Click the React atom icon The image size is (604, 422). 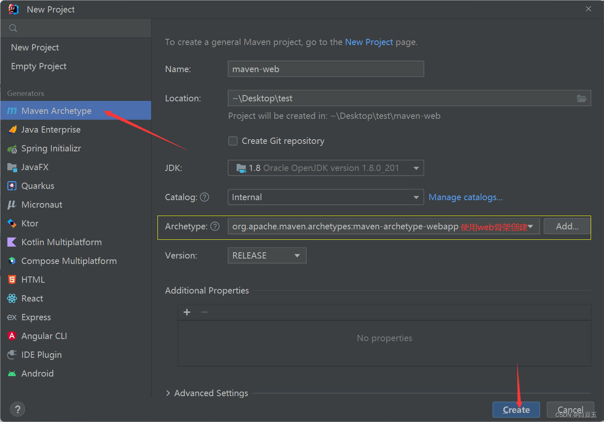point(12,299)
